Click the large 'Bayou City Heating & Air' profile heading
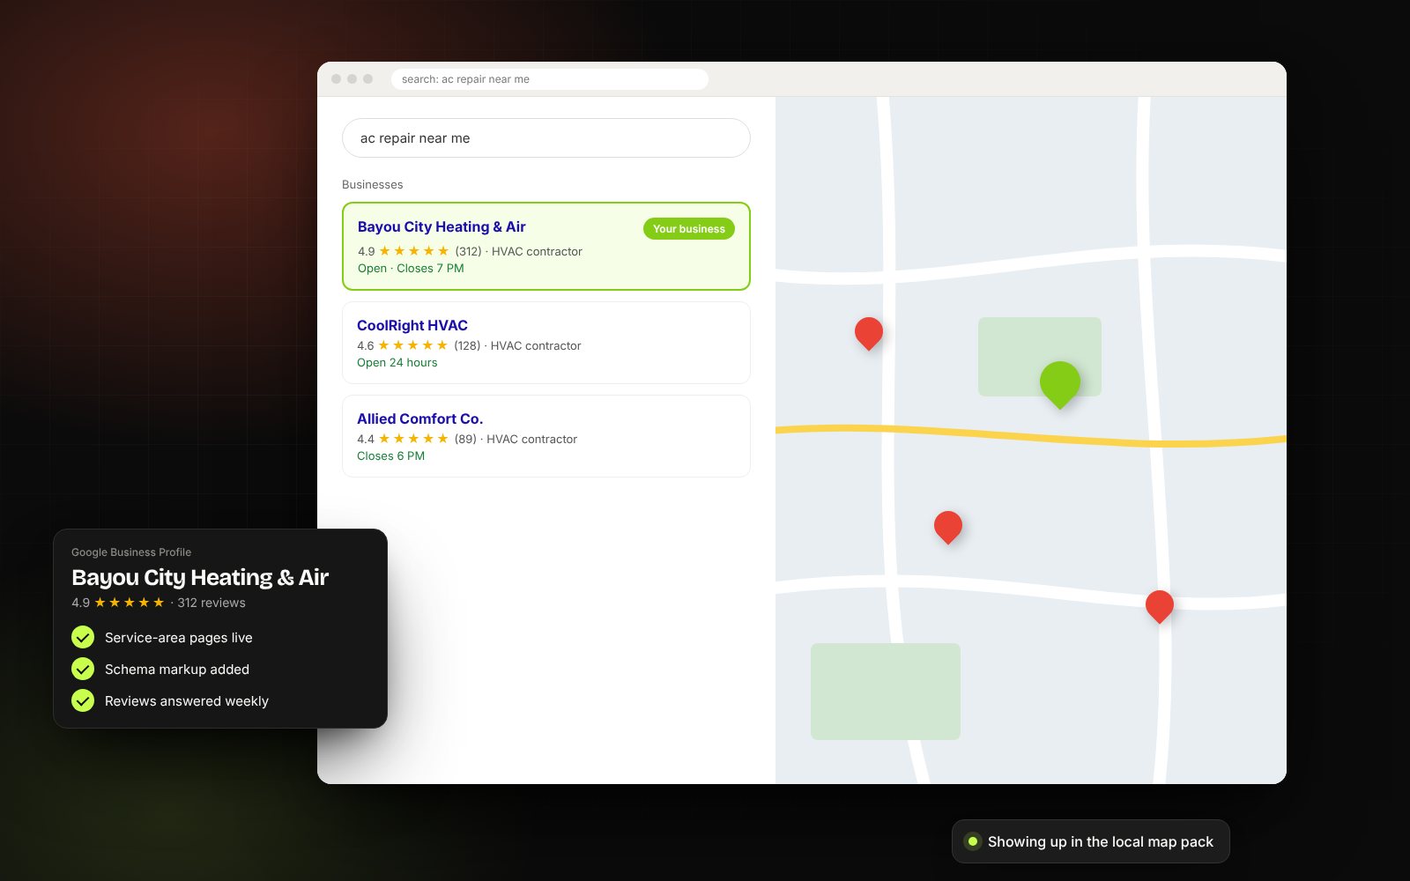This screenshot has width=1410, height=881. (x=200, y=577)
